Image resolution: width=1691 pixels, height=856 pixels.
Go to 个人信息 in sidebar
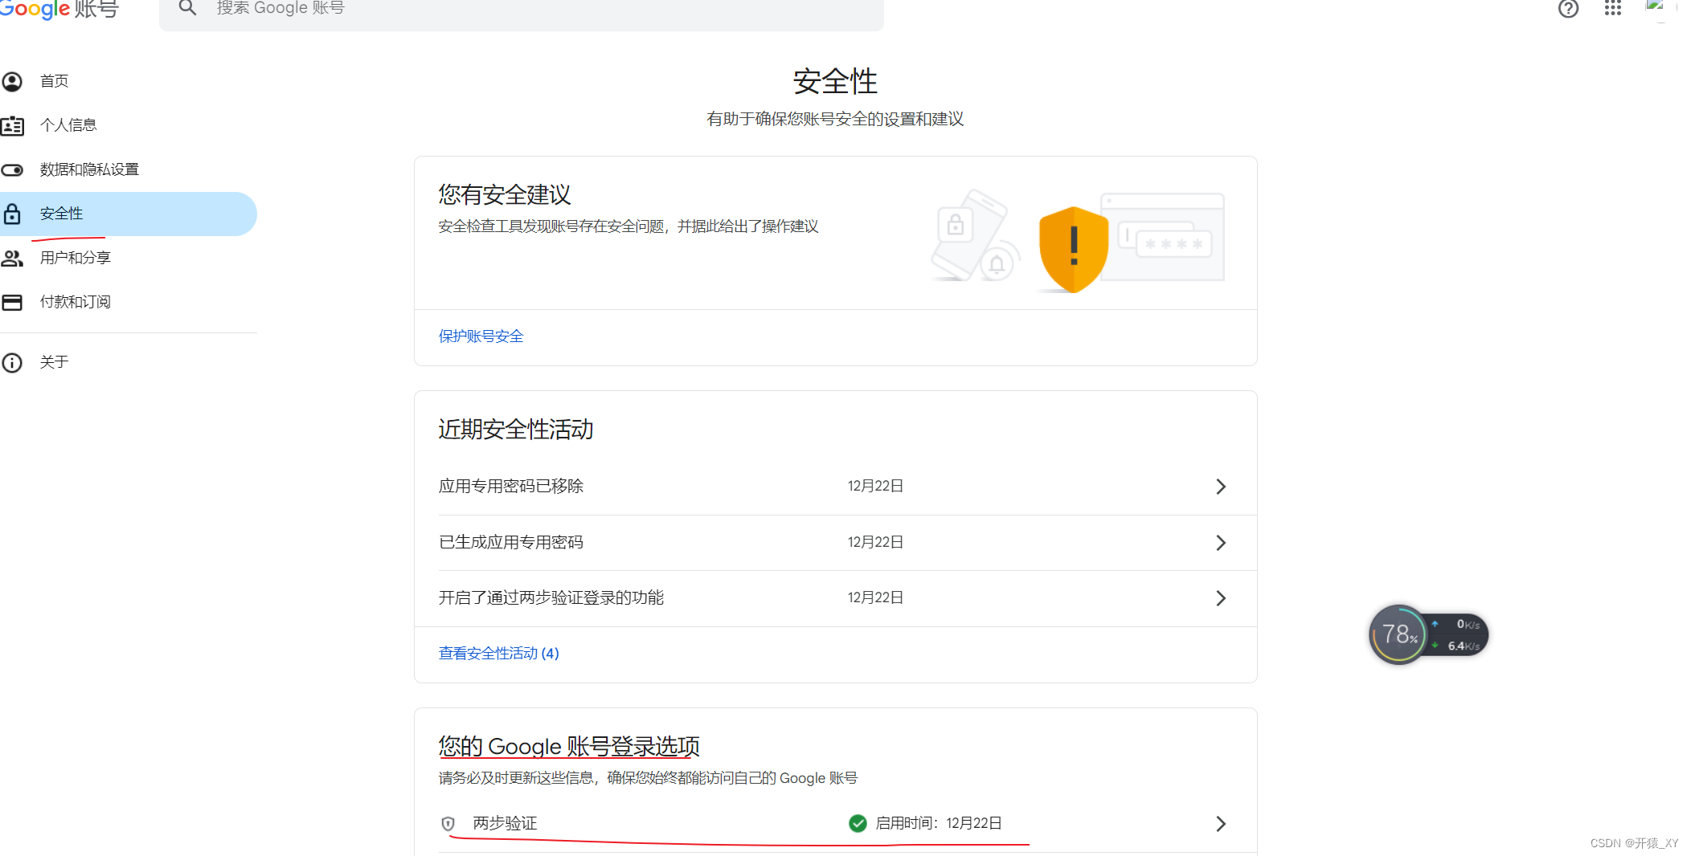[129, 125]
